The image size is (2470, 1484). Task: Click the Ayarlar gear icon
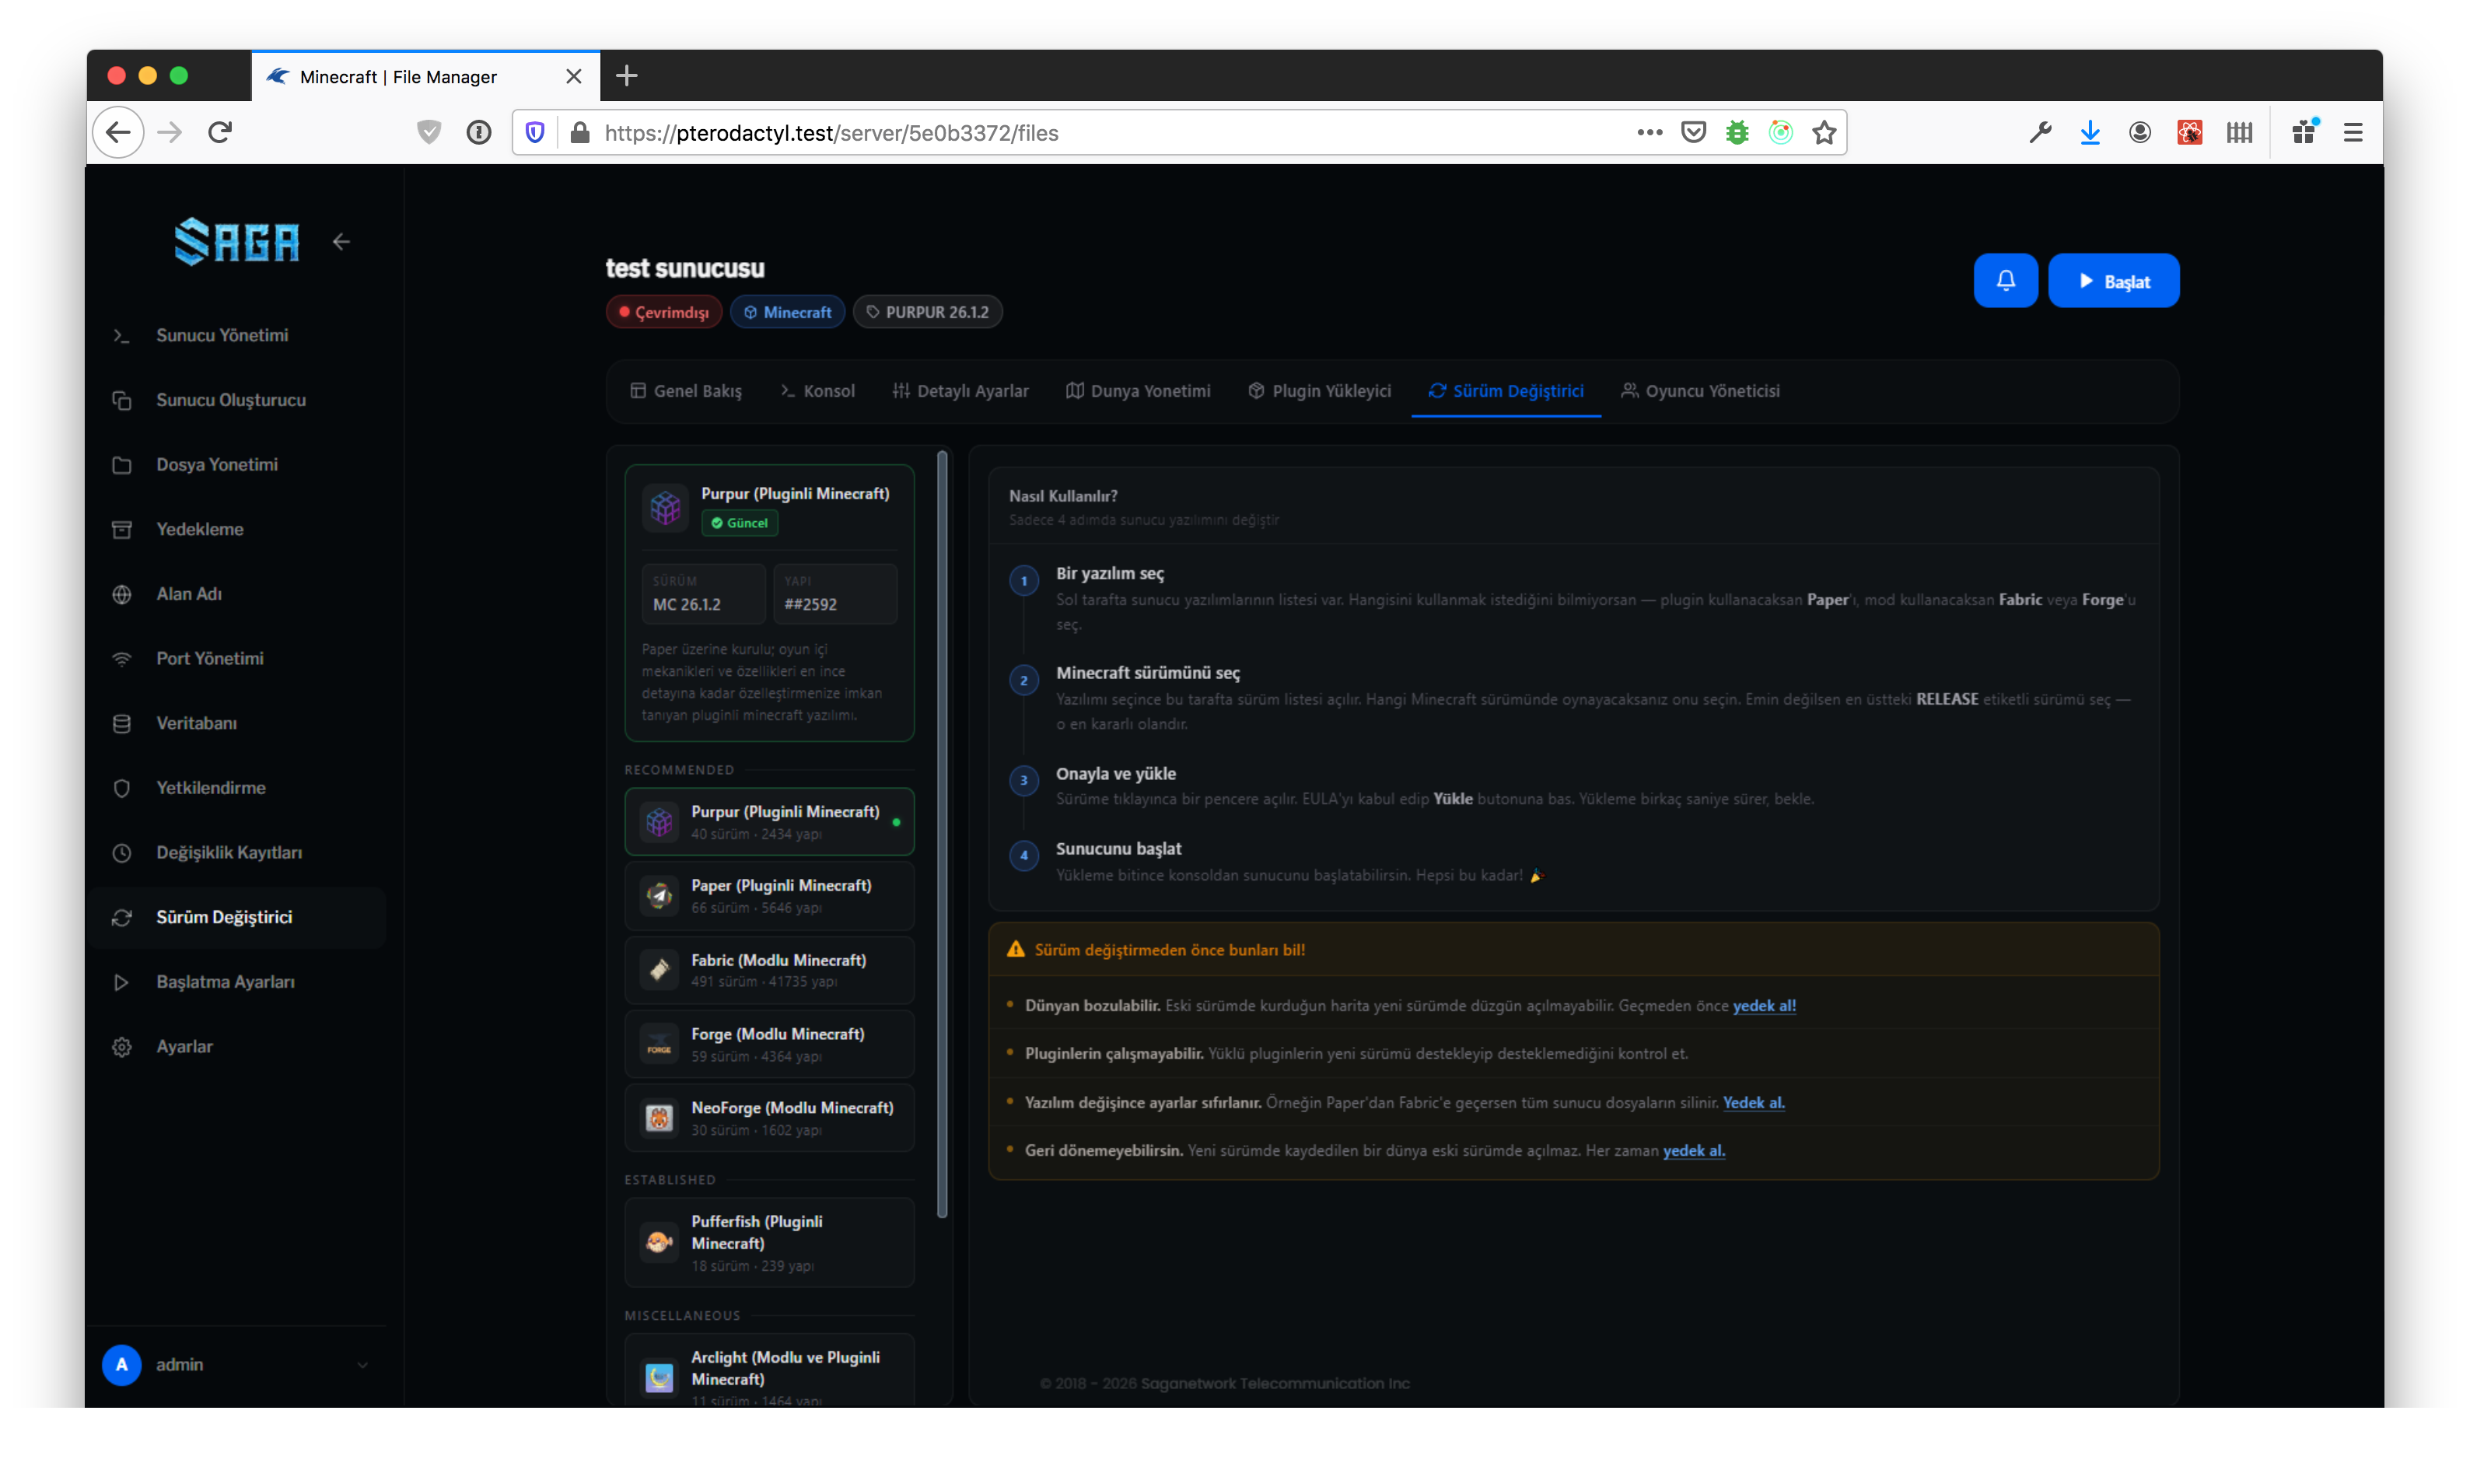(x=122, y=1047)
